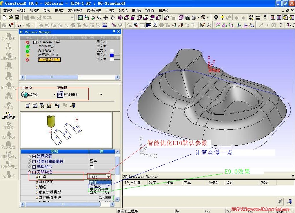The image size is (295, 213).
Task: Click the 参数 column header
Action: 54,151
